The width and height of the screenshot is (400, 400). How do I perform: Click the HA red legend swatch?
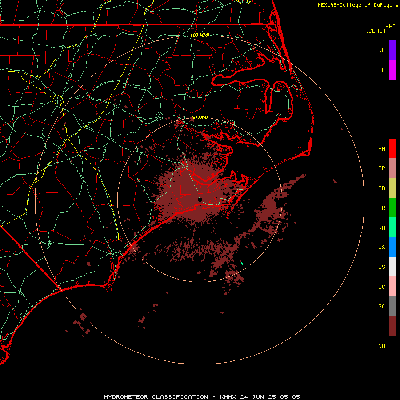tap(392, 148)
